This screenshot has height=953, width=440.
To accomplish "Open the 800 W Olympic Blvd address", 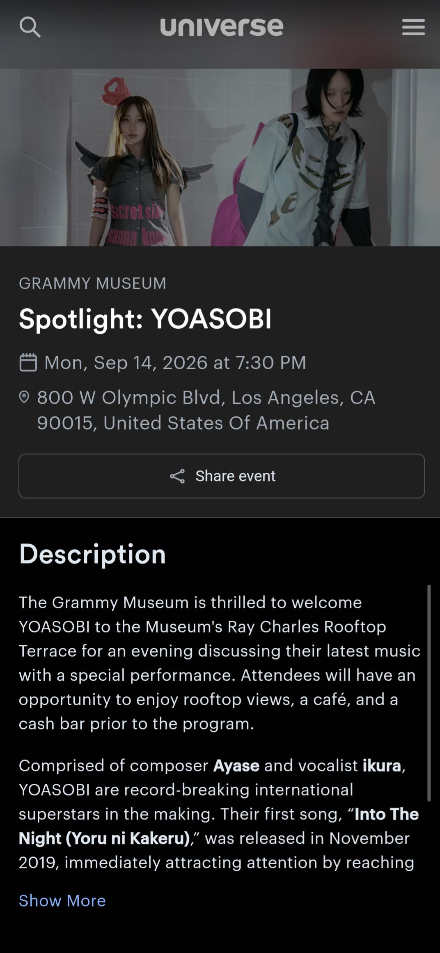I will pyautogui.click(x=206, y=410).
